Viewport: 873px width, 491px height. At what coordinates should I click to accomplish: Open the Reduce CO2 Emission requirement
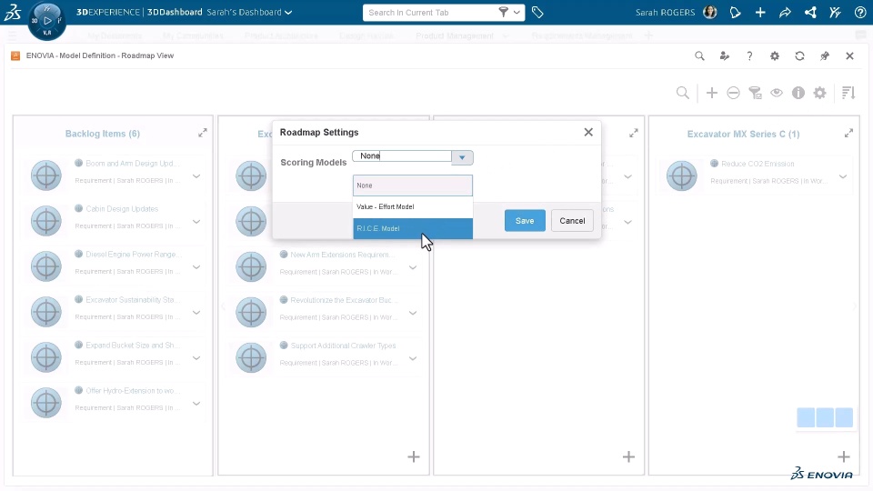tap(758, 164)
